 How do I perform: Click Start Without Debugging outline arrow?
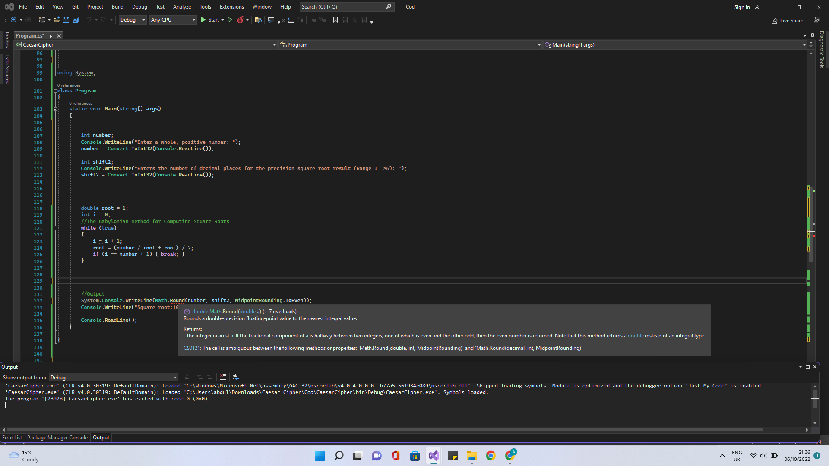point(230,20)
